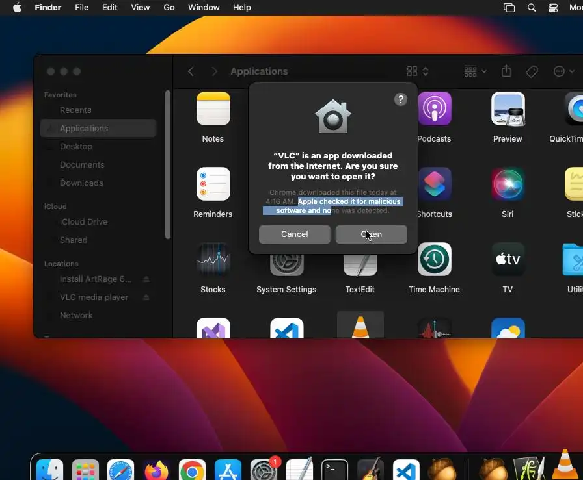
Task: Select the Stocks app icon
Action: pyautogui.click(x=213, y=260)
